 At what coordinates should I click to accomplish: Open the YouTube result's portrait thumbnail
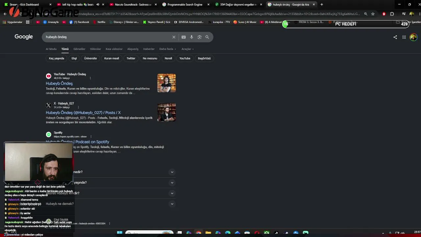[x=166, y=83]
